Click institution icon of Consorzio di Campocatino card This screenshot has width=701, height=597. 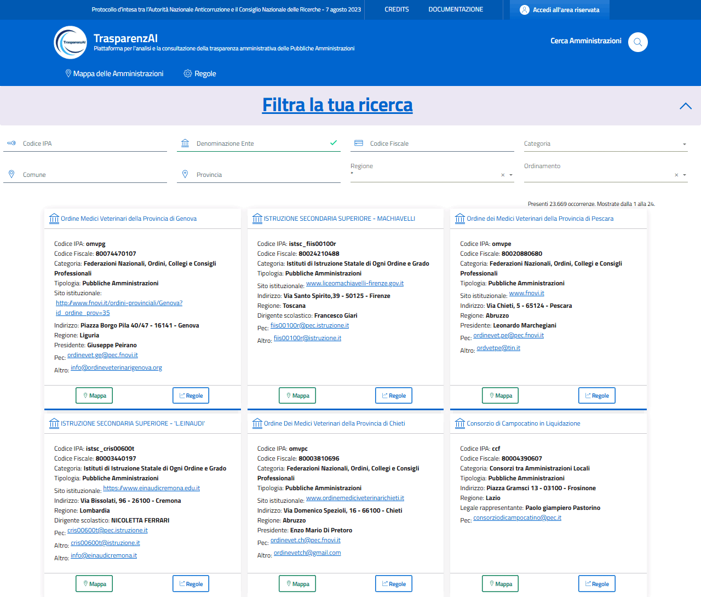click(x=460, y=423)
